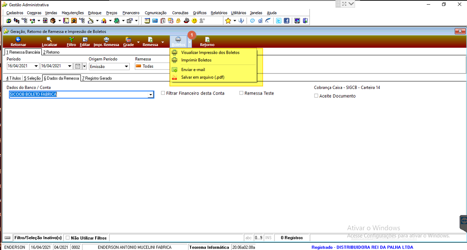The height and width of the screenshot is (250, 467).
Task: Open the Ajuda menu
Action: 271,13
